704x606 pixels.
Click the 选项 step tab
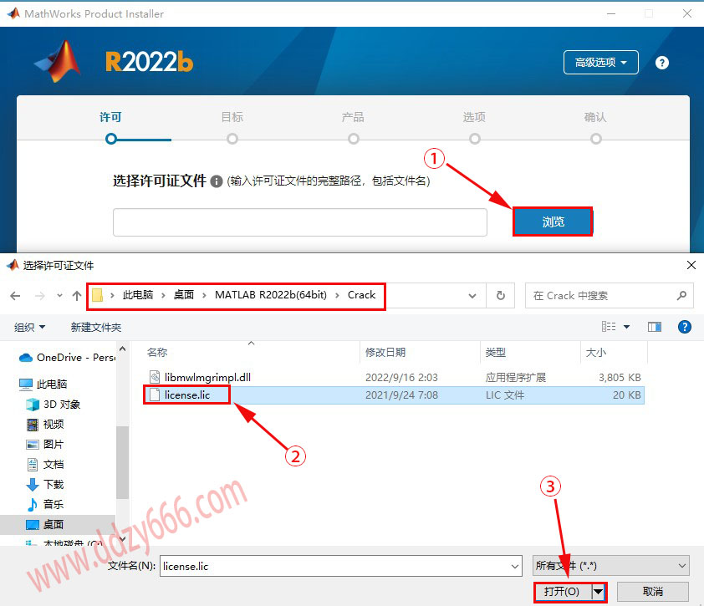(474, 118)
